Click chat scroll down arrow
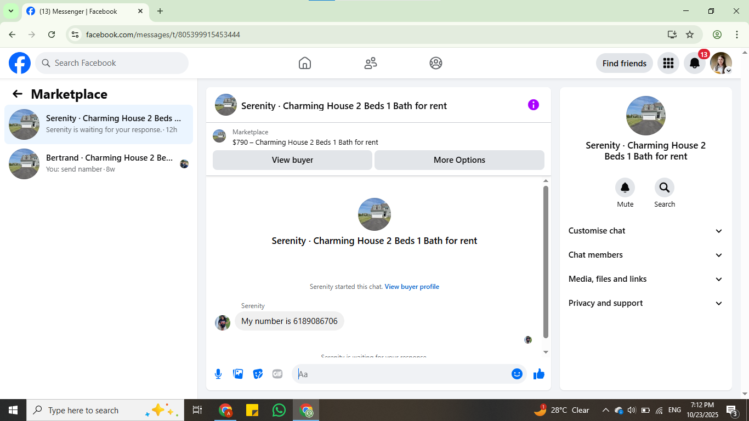749x421 pixels. click(546, 352)
